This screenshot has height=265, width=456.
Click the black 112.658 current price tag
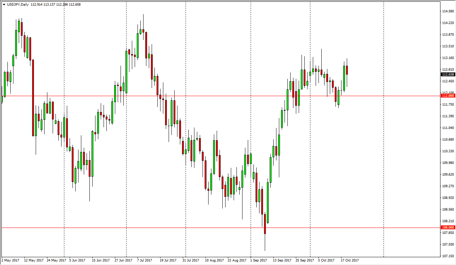[447, 74]
